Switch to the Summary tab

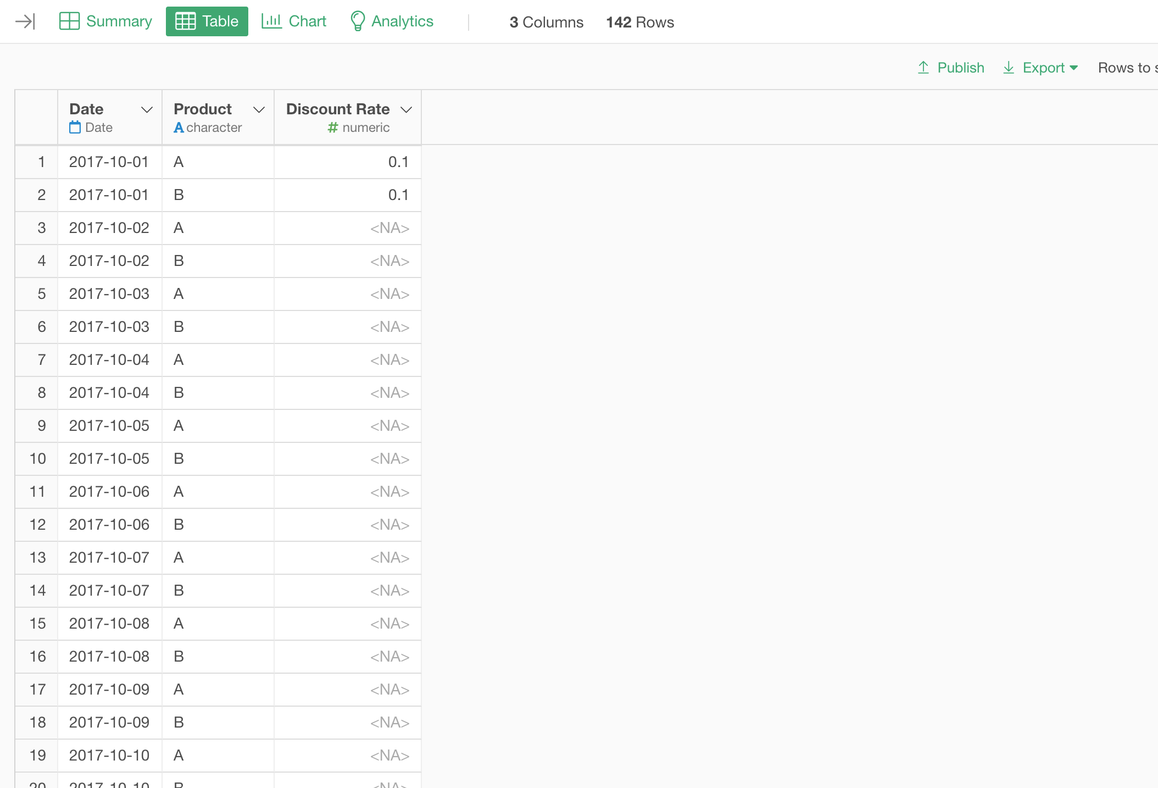[119, 21]
